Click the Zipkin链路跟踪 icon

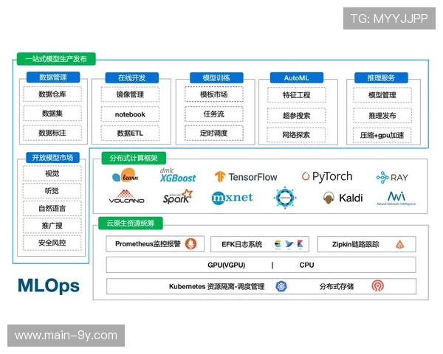point(399,244)
